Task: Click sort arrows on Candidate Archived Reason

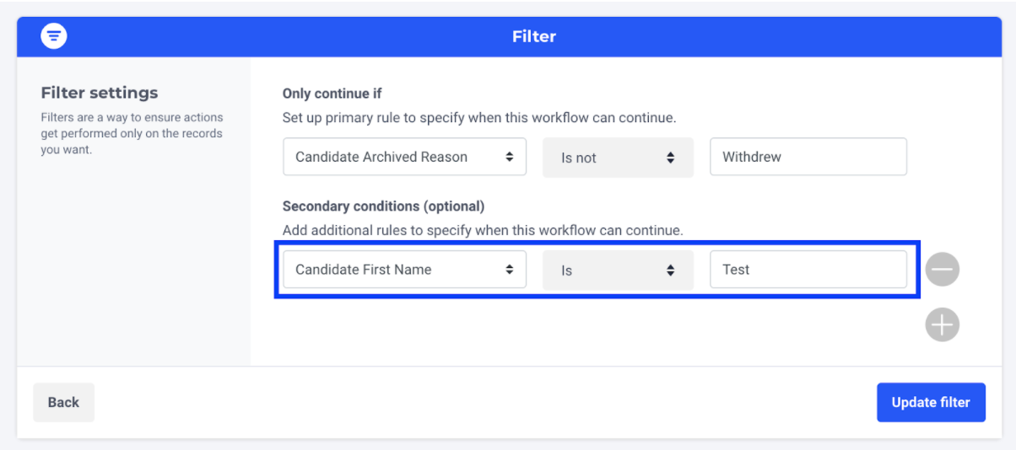Action: (510, 158)
